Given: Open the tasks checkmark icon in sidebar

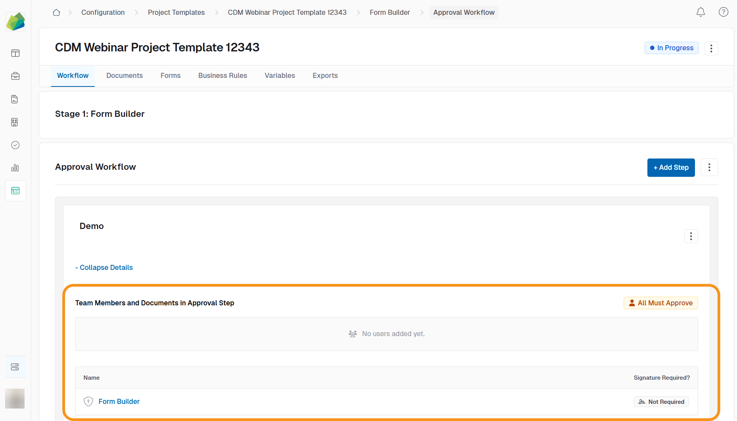Looking at the screenshot, I should click(x=15, y=145).
